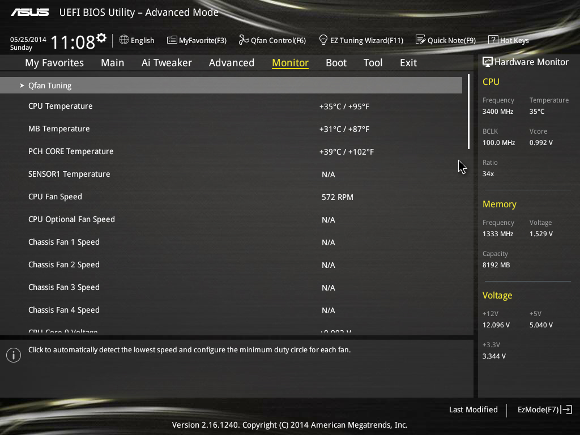This screenshot has width=580, height=435.
Task: Click EzMode(F7) button text
Action: click(x=538, y=410)
